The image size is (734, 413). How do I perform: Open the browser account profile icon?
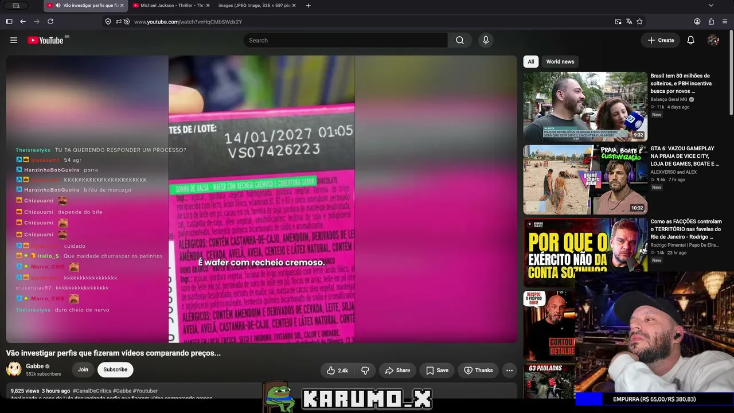coord(697,21)
